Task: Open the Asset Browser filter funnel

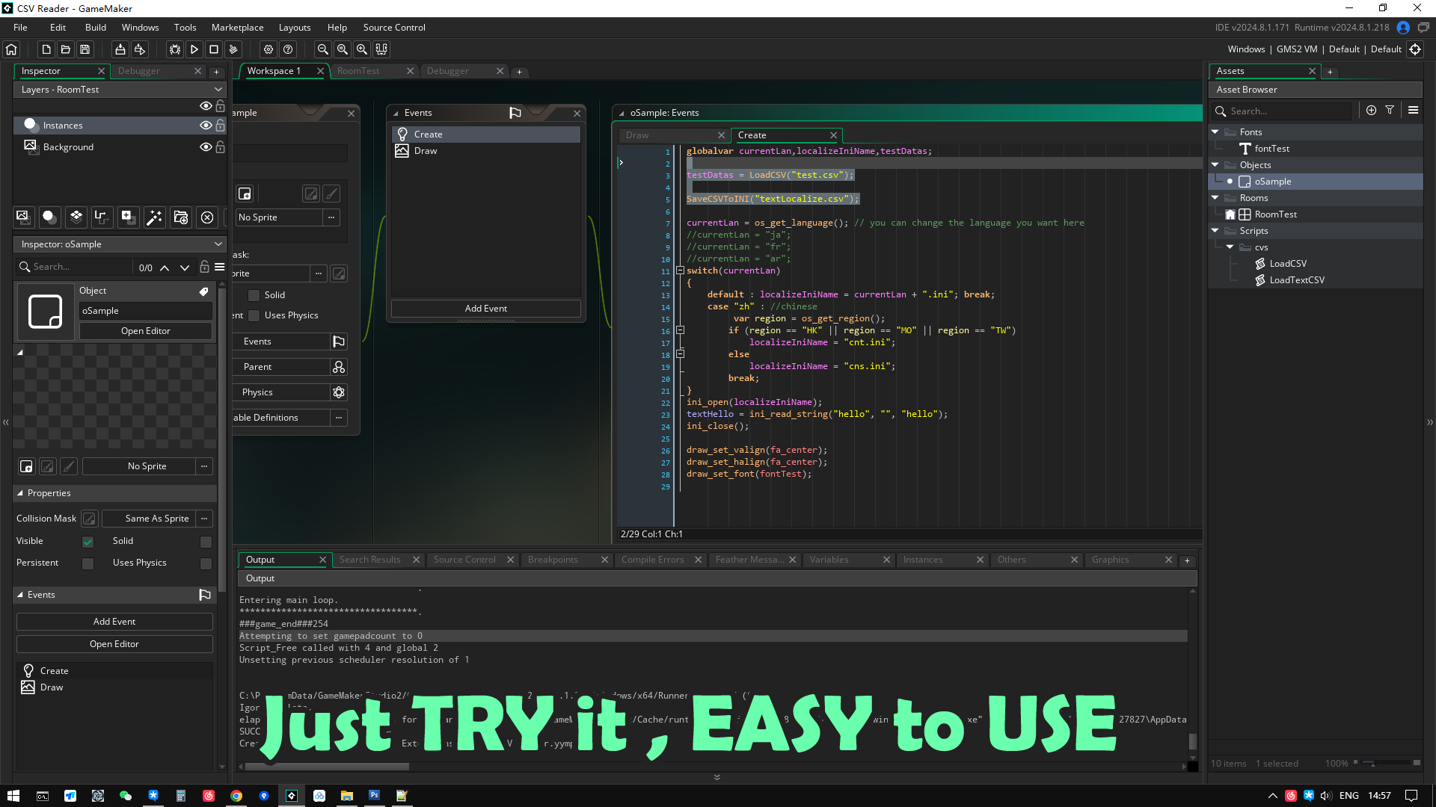Action: point(1390,110)
